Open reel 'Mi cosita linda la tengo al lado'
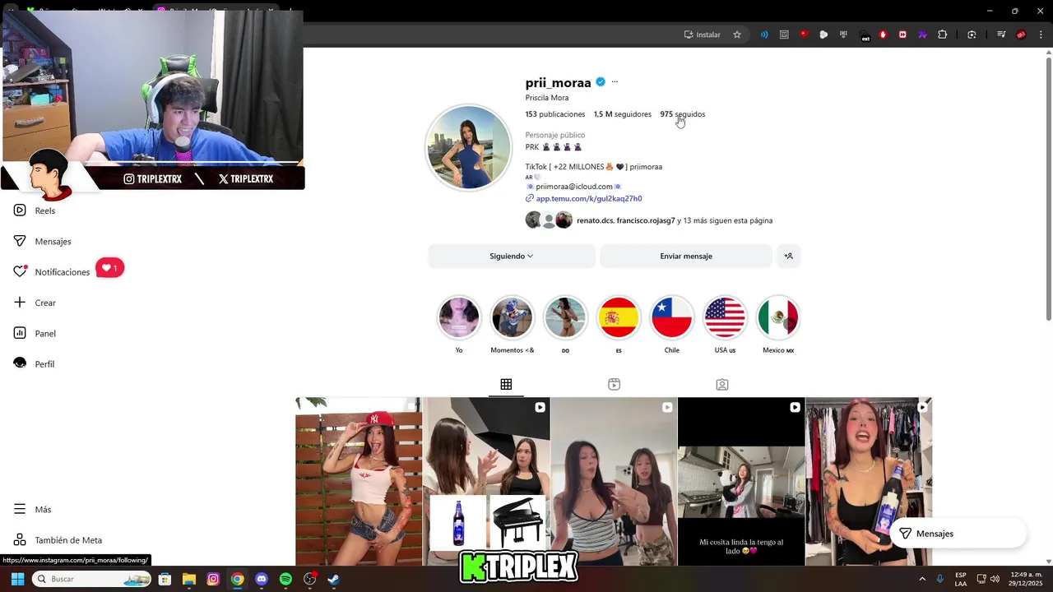 (741, 482)
